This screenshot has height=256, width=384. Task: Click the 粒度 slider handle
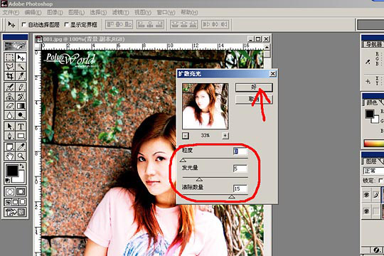click(183, 160)
